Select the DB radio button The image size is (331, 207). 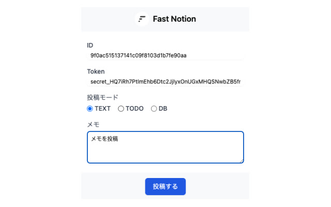(154, 109)
